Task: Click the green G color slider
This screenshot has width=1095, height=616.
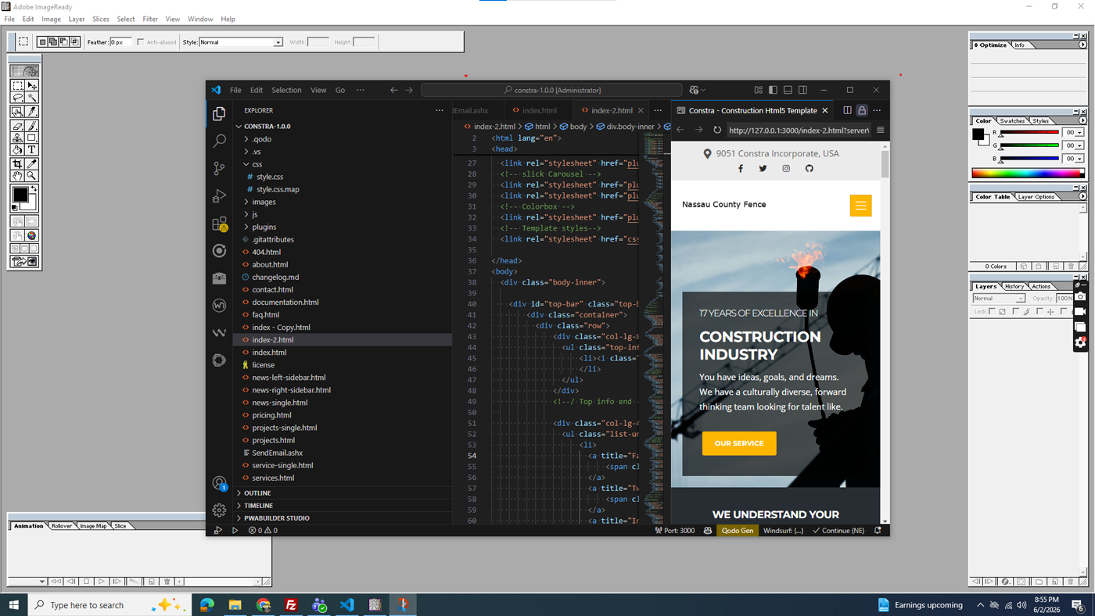Action: click(1029, 145)
